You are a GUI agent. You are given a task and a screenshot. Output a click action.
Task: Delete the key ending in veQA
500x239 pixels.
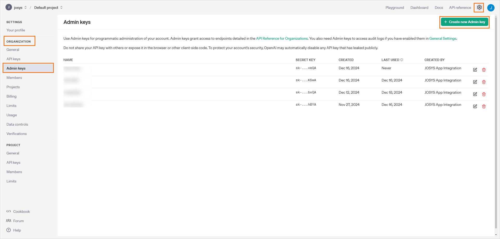point(484,70)
